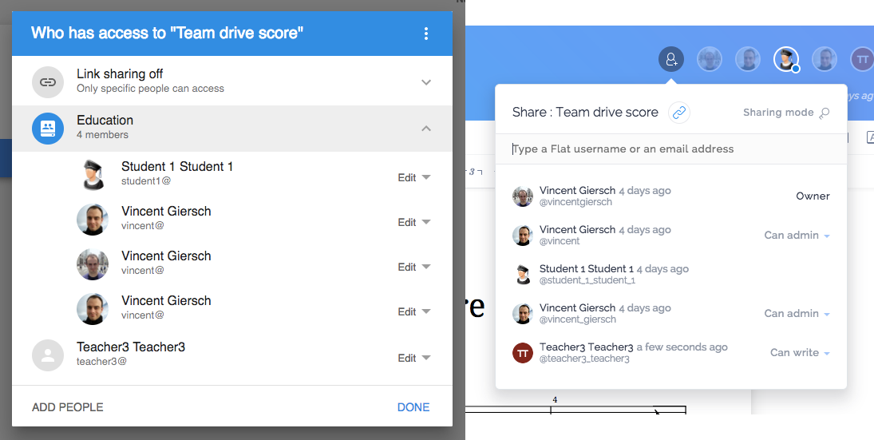Image resolution: width=874 pixels, height=440 pixels.
Task: Open Edit dropdown for Teacher3 Teacher3
Action: click(x=414, y=358)
